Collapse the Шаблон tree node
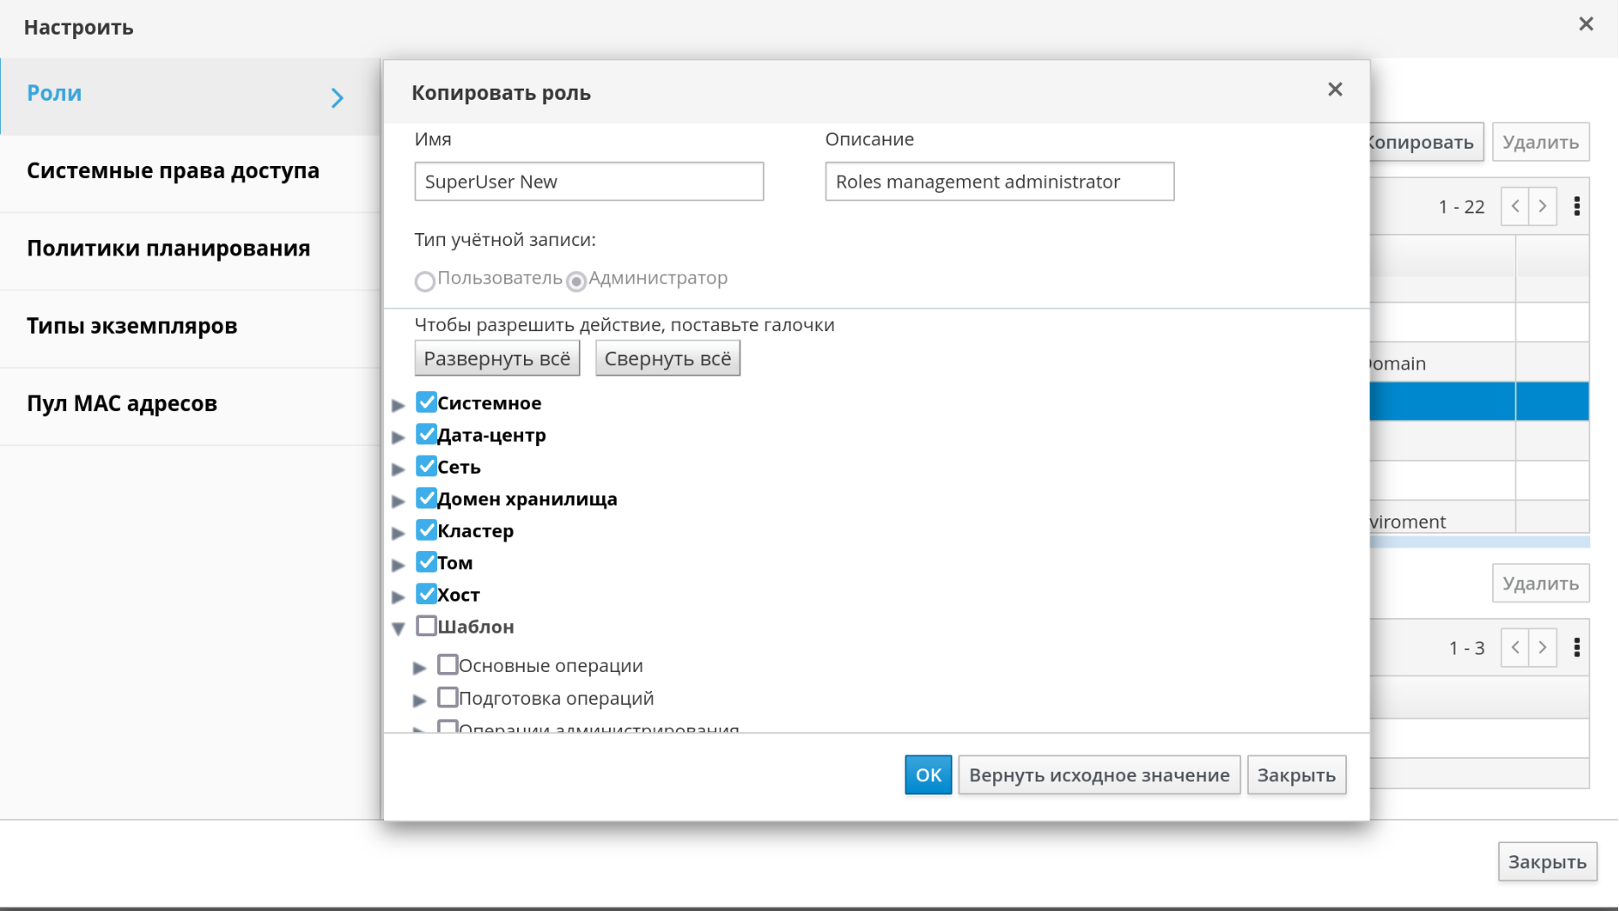This screenshot has height=911, width=1619. point(398,628)
